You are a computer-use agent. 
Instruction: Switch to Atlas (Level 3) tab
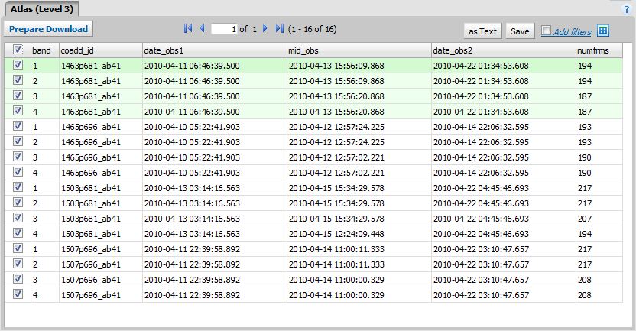point(42,9)
